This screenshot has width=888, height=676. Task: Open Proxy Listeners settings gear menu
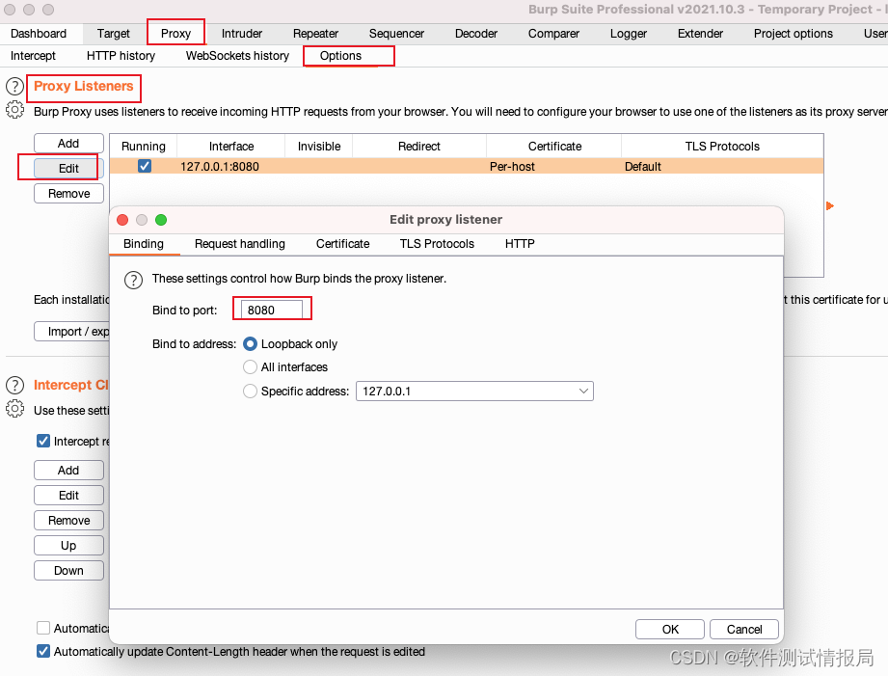[x=14, y=110]
